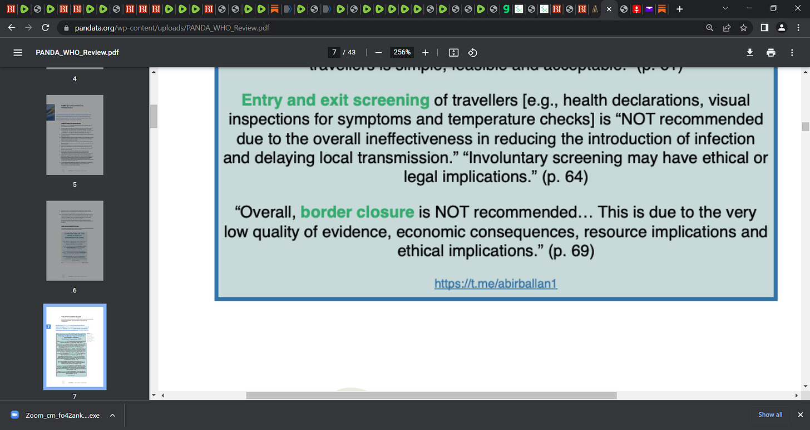The width and height of the screenshot is (810, 430).
Task: Open the Zoom installer download item
Action: click(x=56, y=415)
